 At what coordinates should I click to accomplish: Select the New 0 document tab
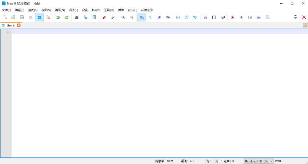point(11,26)
